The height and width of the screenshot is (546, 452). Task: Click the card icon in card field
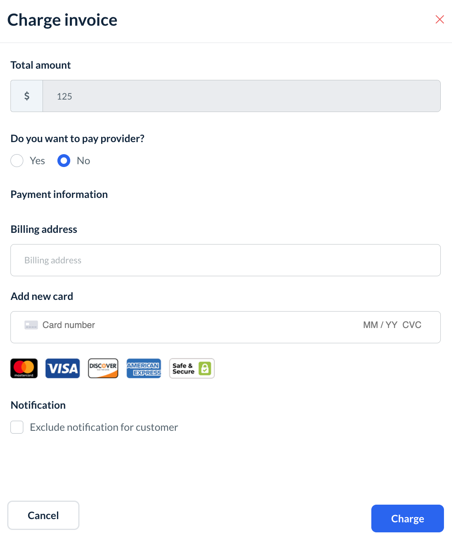point(31,325)
